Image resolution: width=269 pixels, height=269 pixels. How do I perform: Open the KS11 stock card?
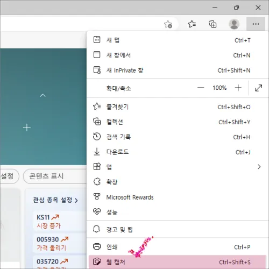(60, 221)
